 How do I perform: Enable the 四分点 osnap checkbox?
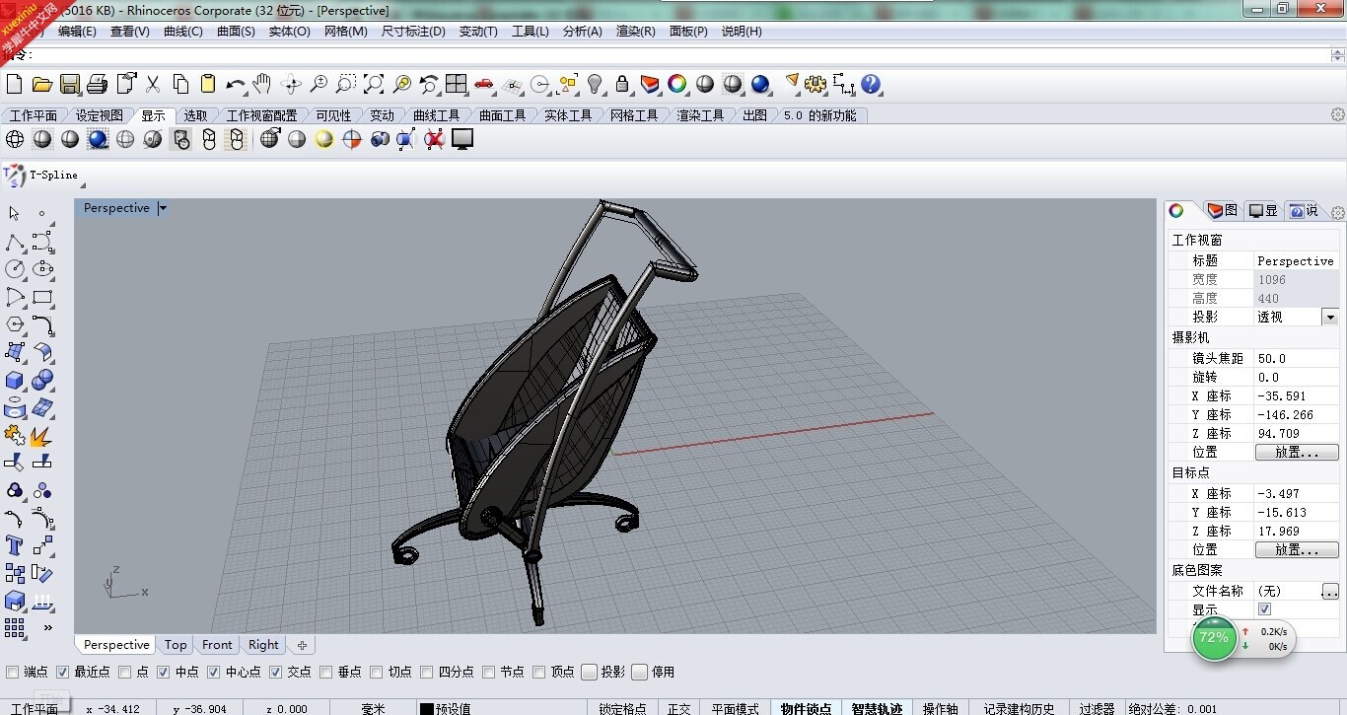[x=426, y=672]
